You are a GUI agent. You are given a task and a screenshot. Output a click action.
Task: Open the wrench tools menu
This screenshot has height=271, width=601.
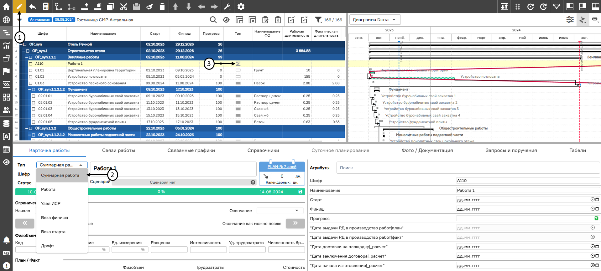pos(227,7)
